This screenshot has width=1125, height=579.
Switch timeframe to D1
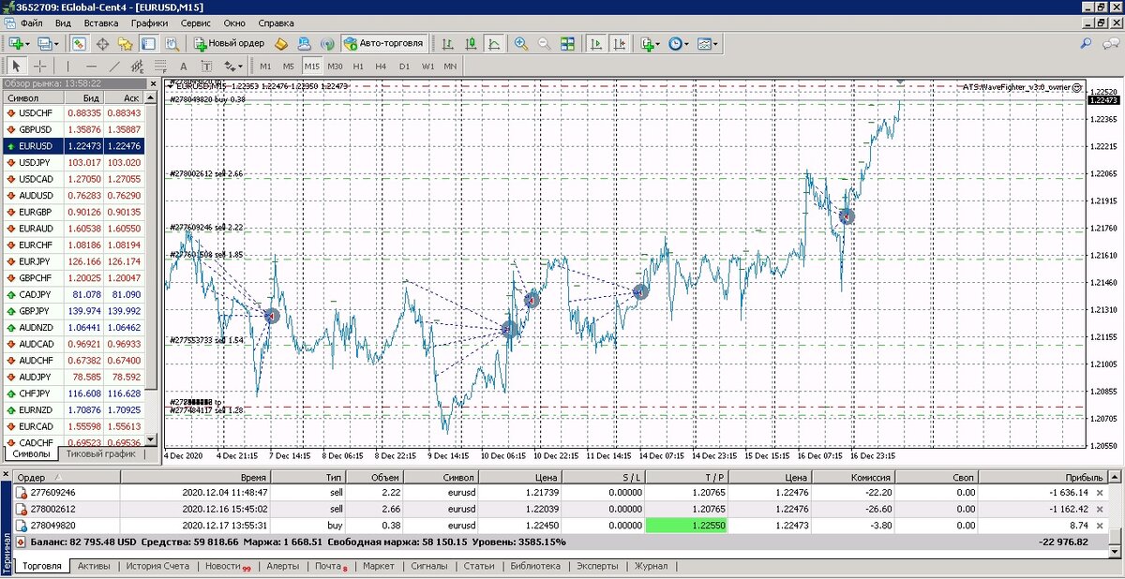(404, 67)
